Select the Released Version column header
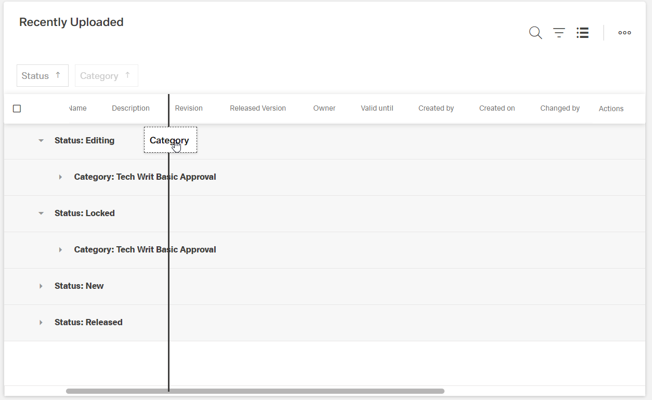652x400 pixels. tap(258, 109)
